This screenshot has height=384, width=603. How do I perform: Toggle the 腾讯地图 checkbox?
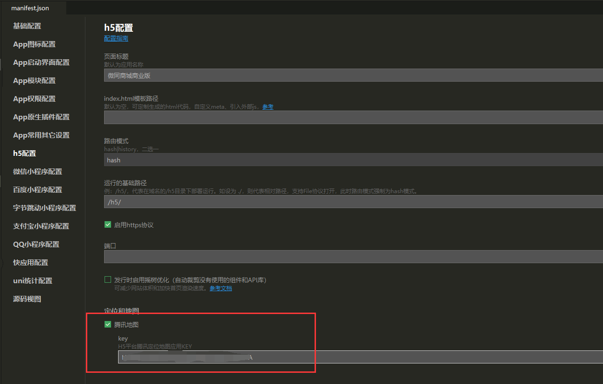(108, 325)
